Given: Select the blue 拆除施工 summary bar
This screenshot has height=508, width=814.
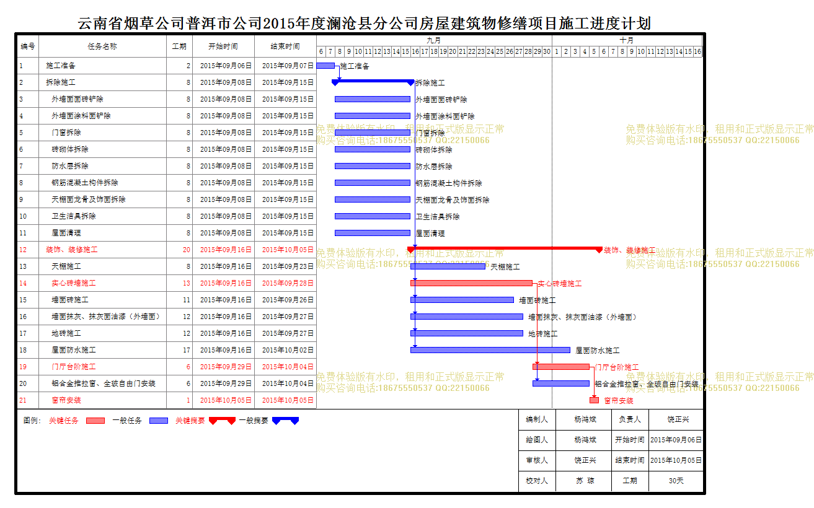Looking at the screenshot, I should click(x=373, y=81).
